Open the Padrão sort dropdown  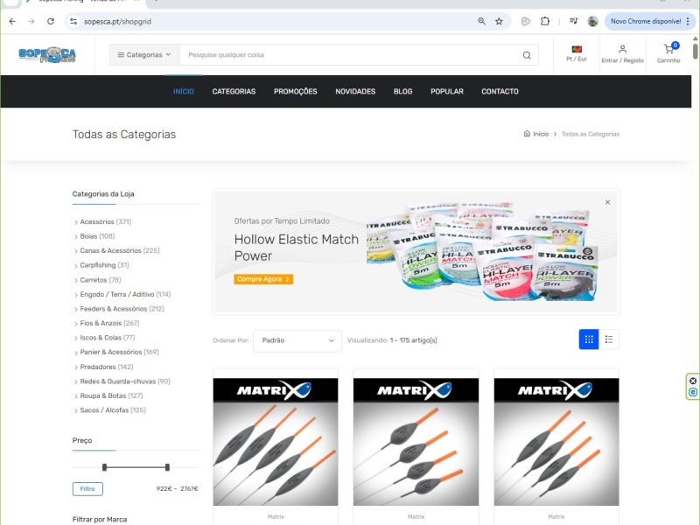[297, 340]
